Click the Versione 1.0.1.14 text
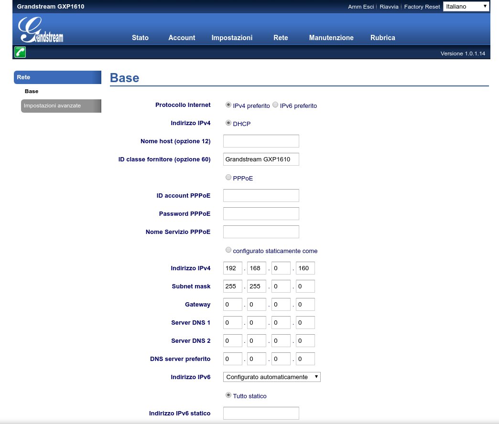This screenshot has width=499, height=424. click(x=463, y=53)
